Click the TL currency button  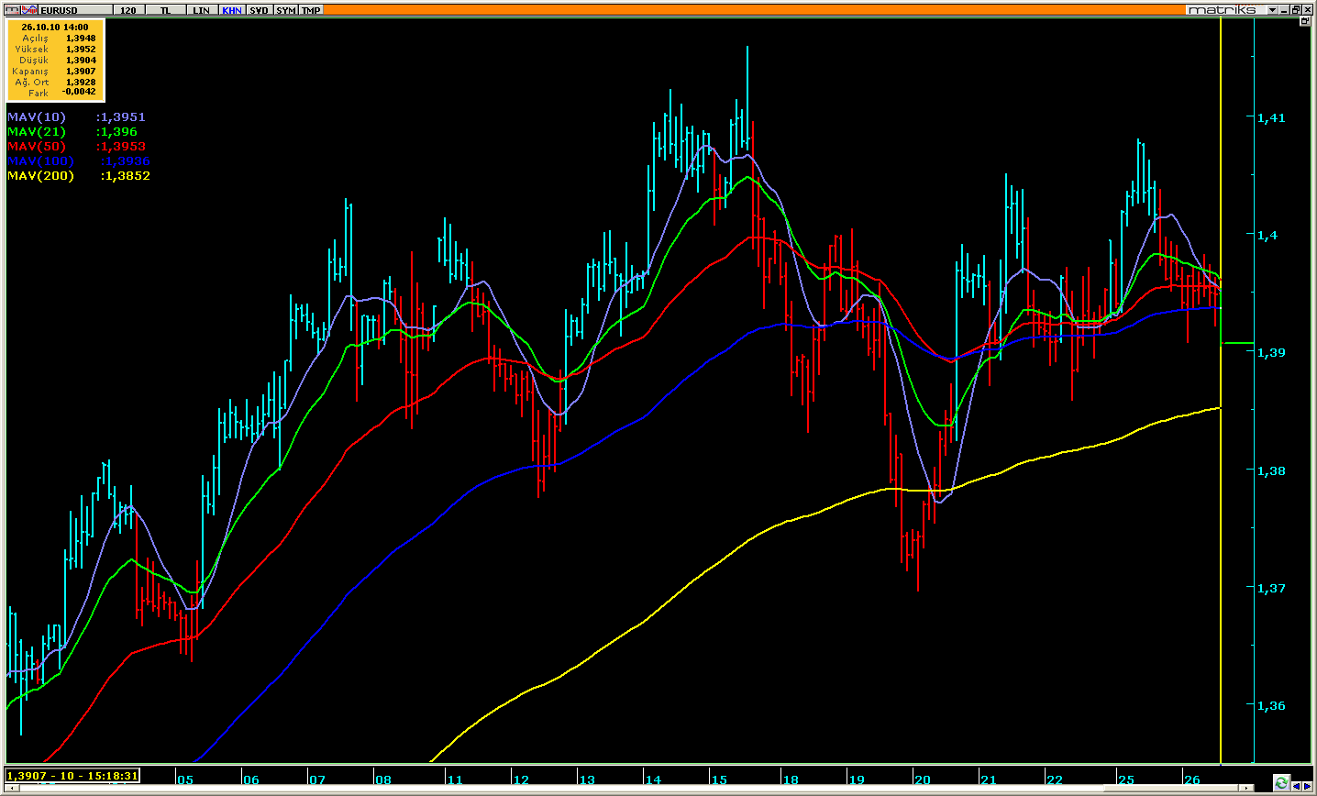tap(165, 10)
